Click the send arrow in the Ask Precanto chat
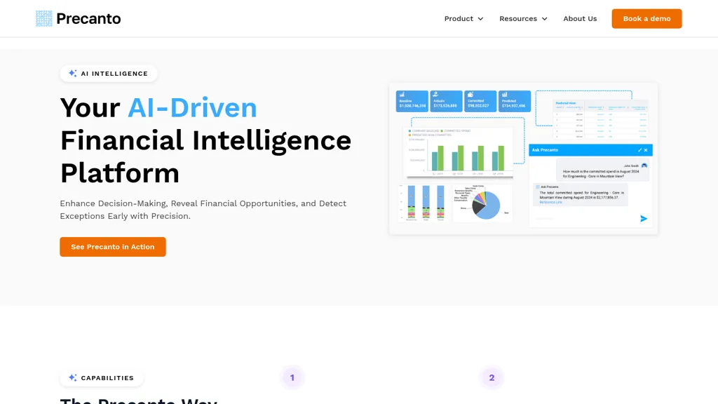718x404 pixels. (644, 219)
